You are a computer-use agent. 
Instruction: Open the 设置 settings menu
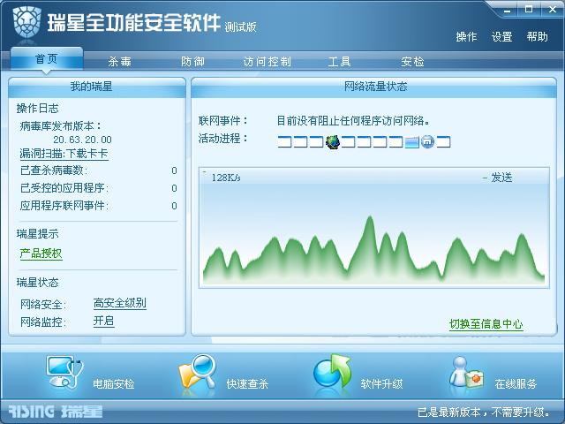[502, 37]
